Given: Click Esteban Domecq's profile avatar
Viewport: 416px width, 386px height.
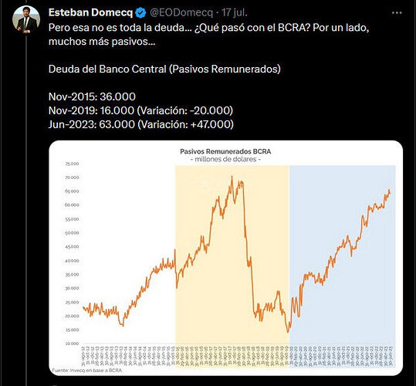Looking at the screenshot, I should click(26, 19).
